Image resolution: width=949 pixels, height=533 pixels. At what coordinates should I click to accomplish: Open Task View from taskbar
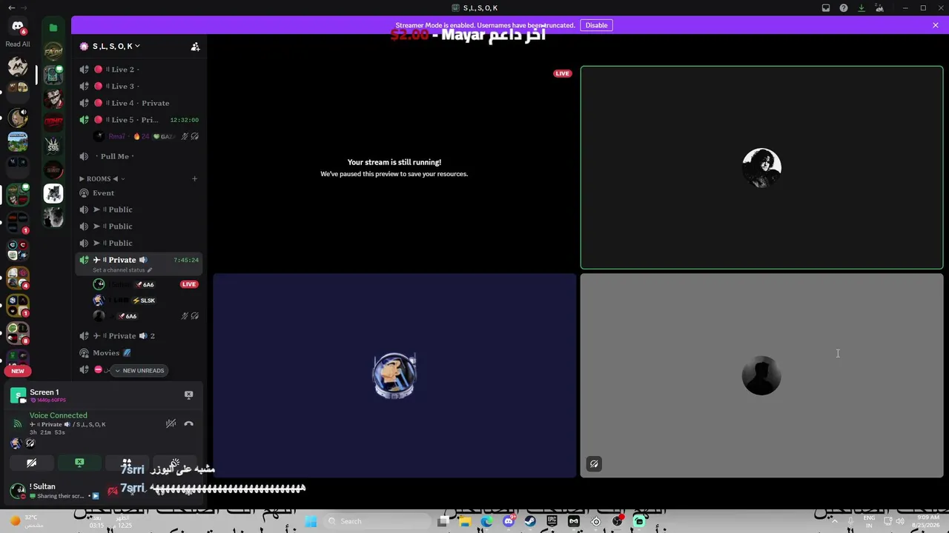coord(443,521)
